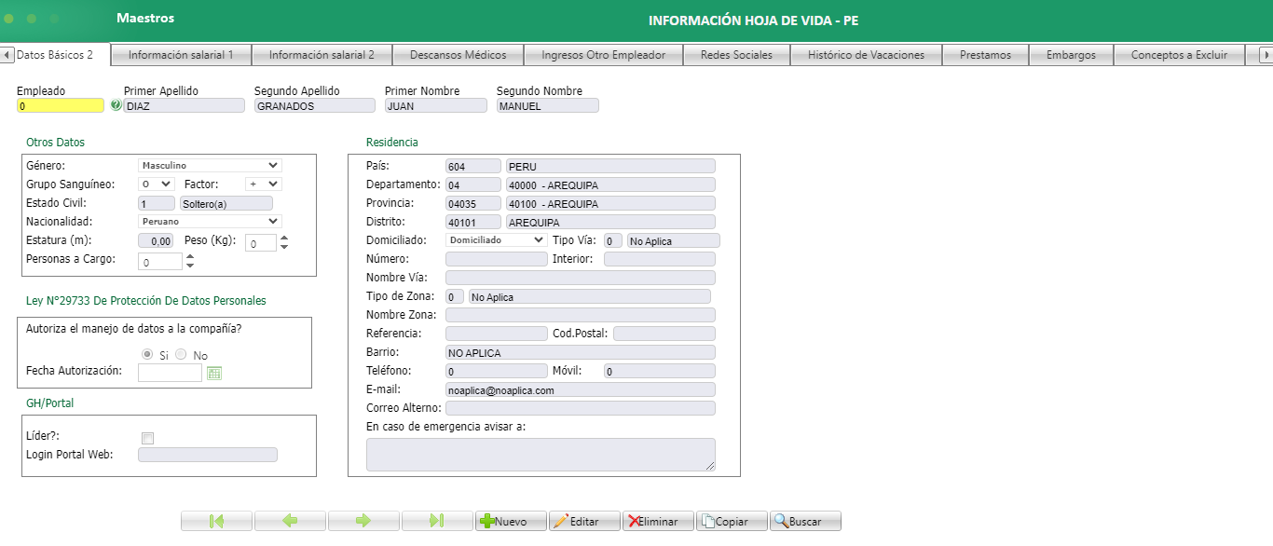
Task: Navigate to the first record
Action: click(x=216, y=520)
